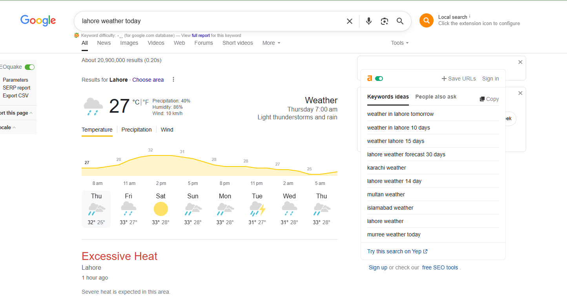The image size is (567, 300).
Task: Toggle the Ahrefs toolbar green switch
Action: pos(379,79)
